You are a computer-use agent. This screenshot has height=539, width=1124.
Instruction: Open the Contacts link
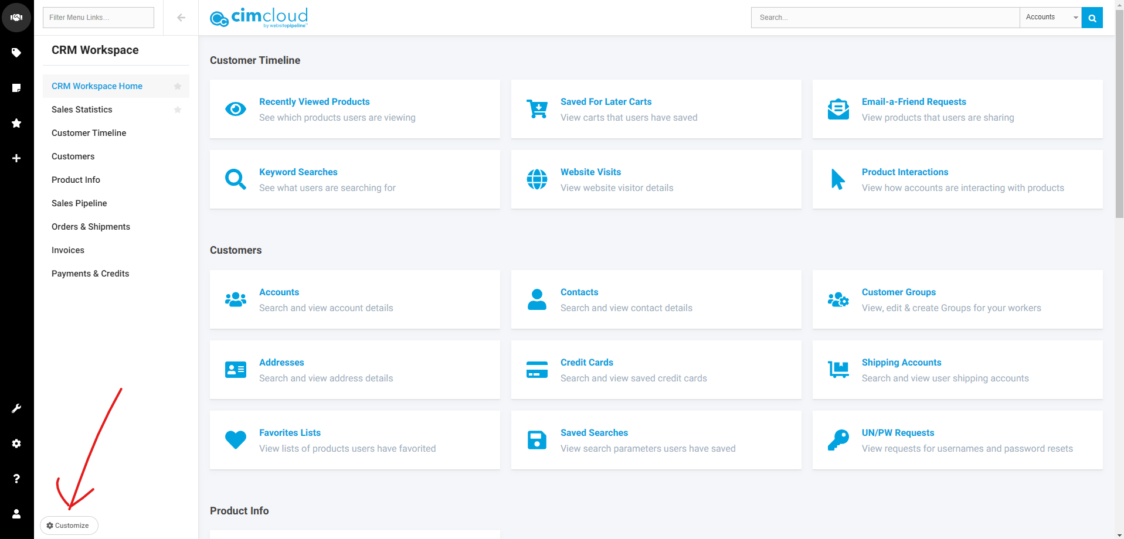coord(579,292)
